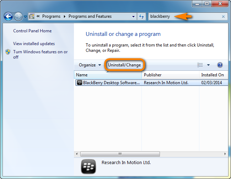Open the address bar history dropdown
Viewport: 231px width, 179px height.
tap(133, 16)
